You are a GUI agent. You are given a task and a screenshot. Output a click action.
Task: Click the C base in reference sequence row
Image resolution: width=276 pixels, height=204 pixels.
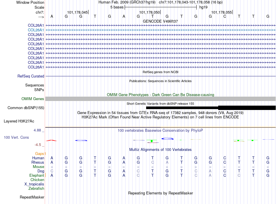[x=225, y=16]
